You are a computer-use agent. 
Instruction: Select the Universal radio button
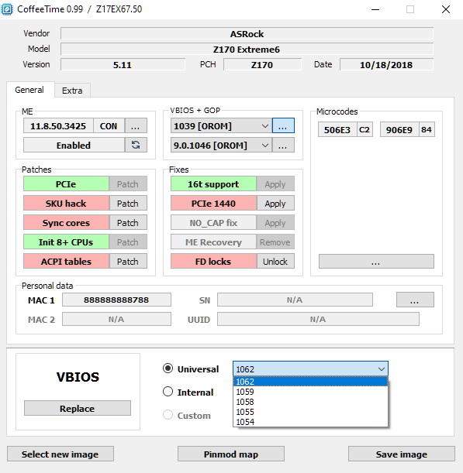[168, 368]
